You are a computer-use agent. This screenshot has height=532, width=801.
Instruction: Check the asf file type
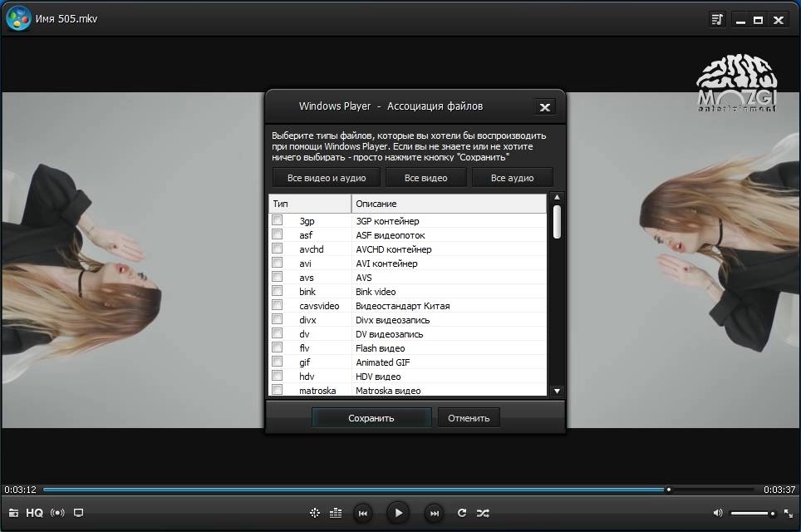[x=277, y=234]
